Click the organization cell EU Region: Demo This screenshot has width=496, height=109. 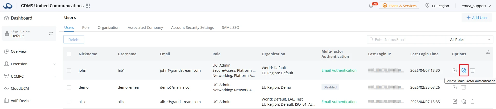tap(276, 87)
